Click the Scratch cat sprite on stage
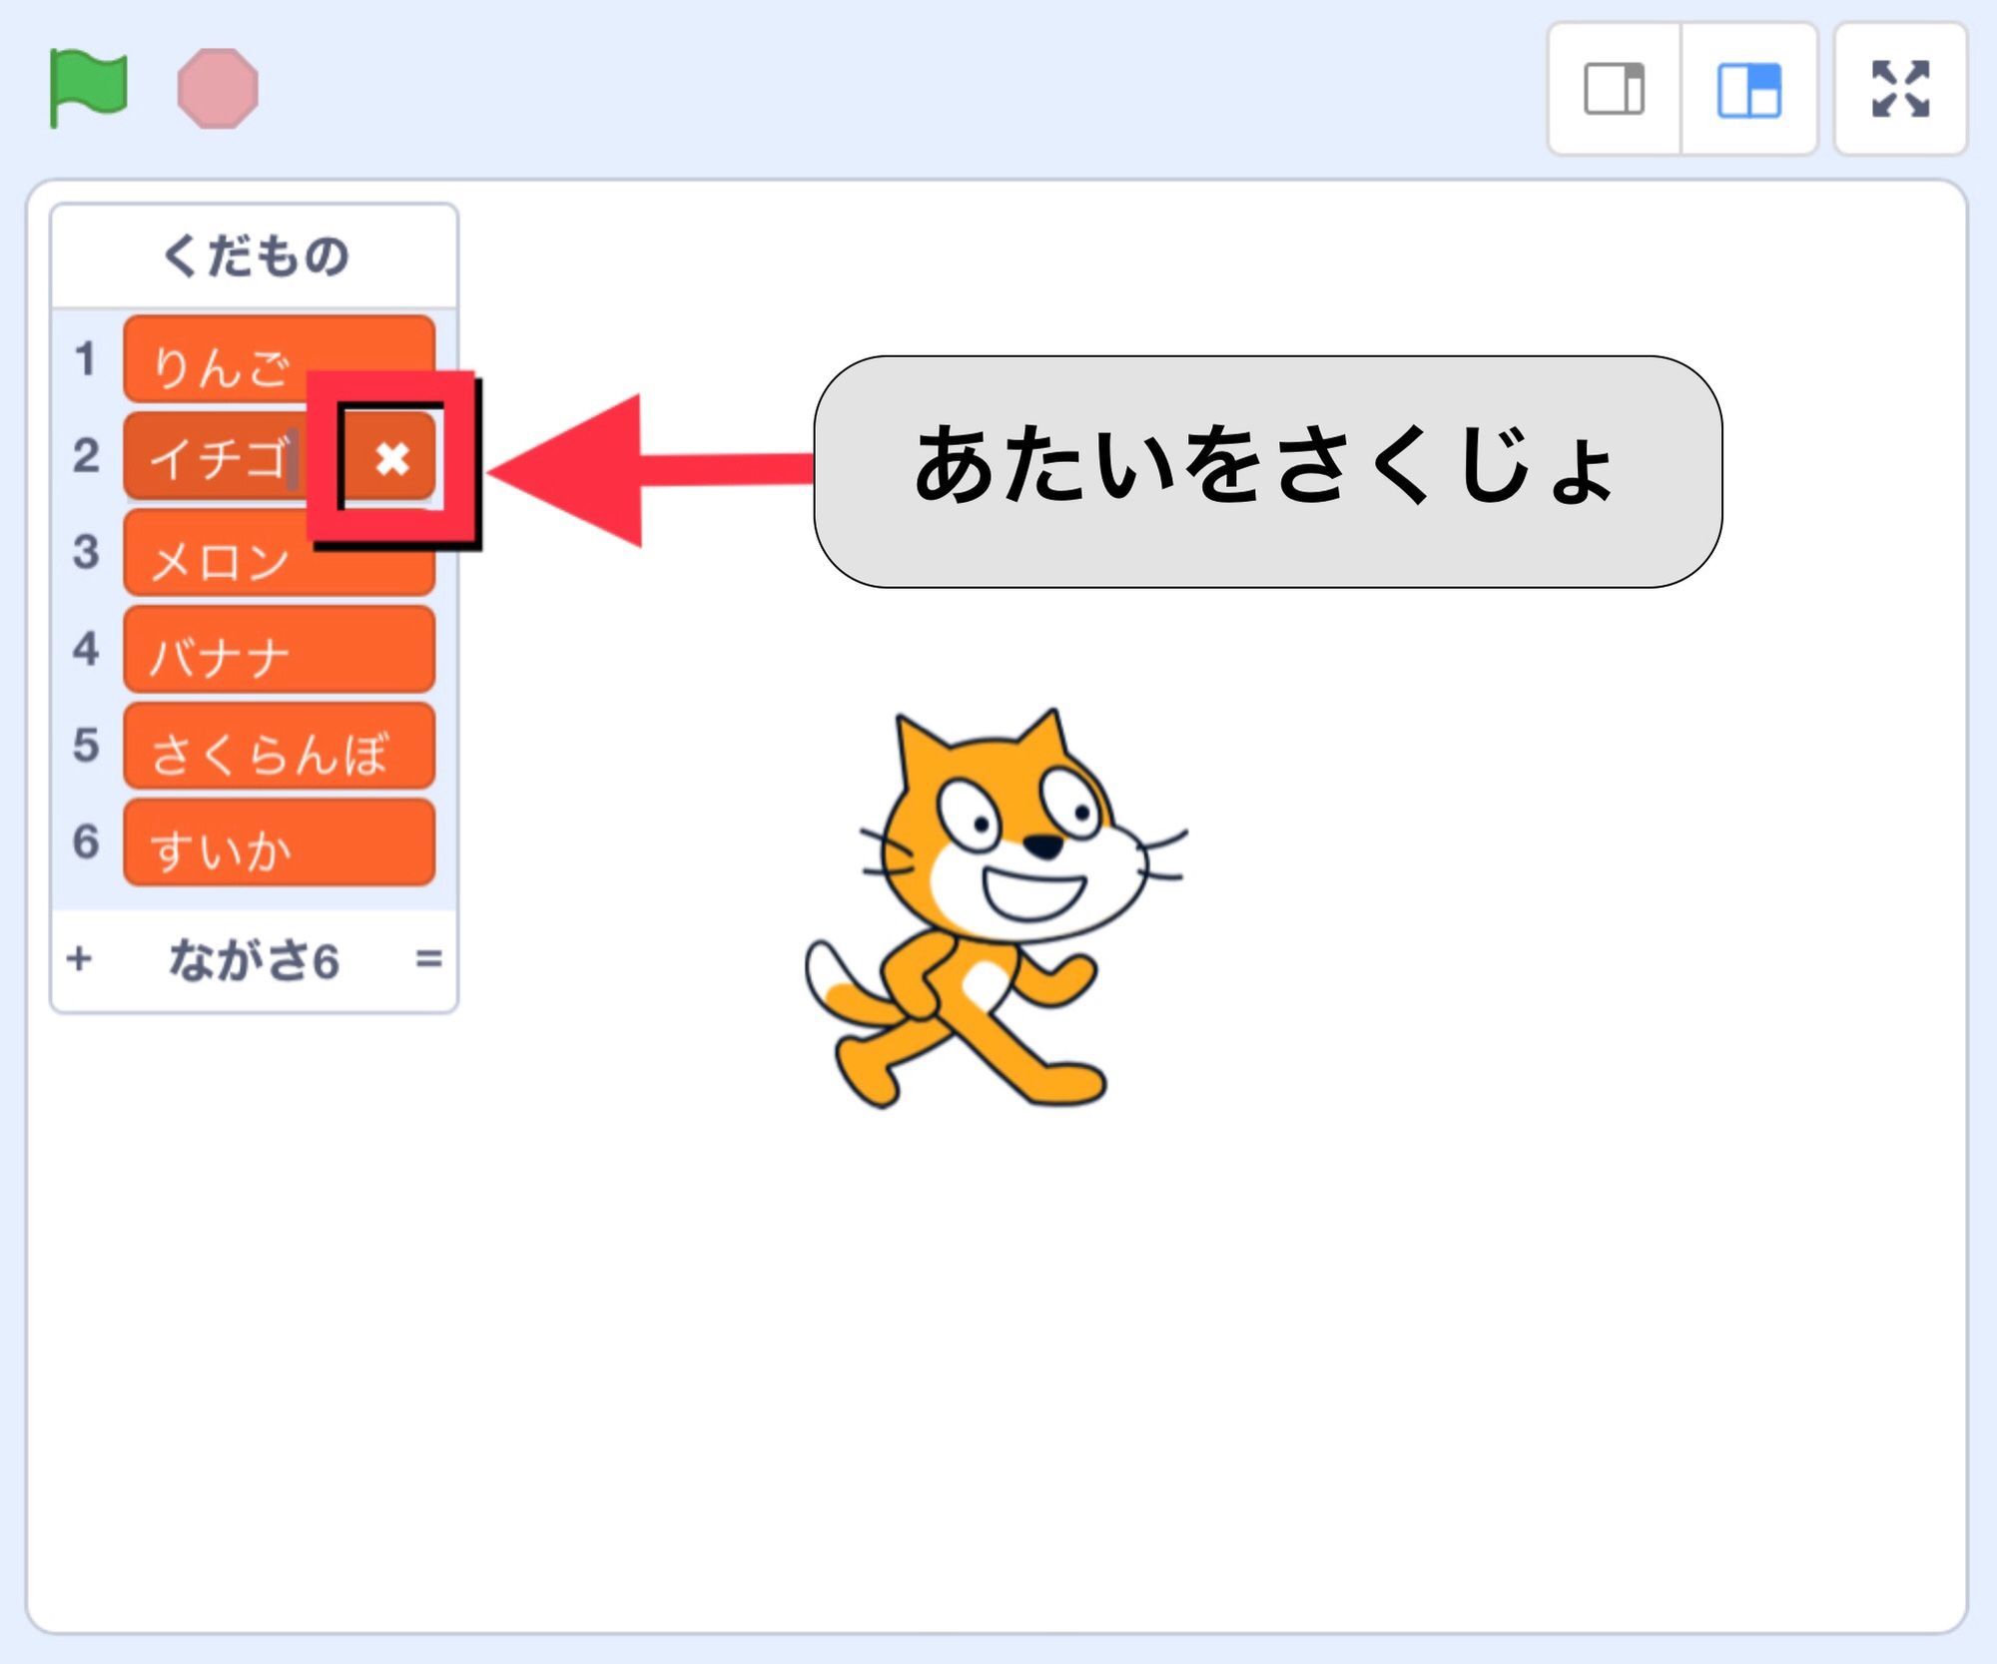The image size is (1997, 1664). (x=996, y=908)
